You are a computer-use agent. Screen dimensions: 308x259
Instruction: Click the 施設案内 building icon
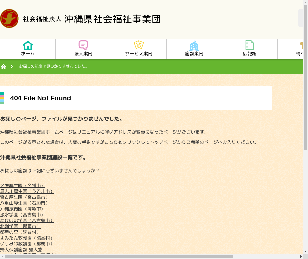(x=194, y=46)
